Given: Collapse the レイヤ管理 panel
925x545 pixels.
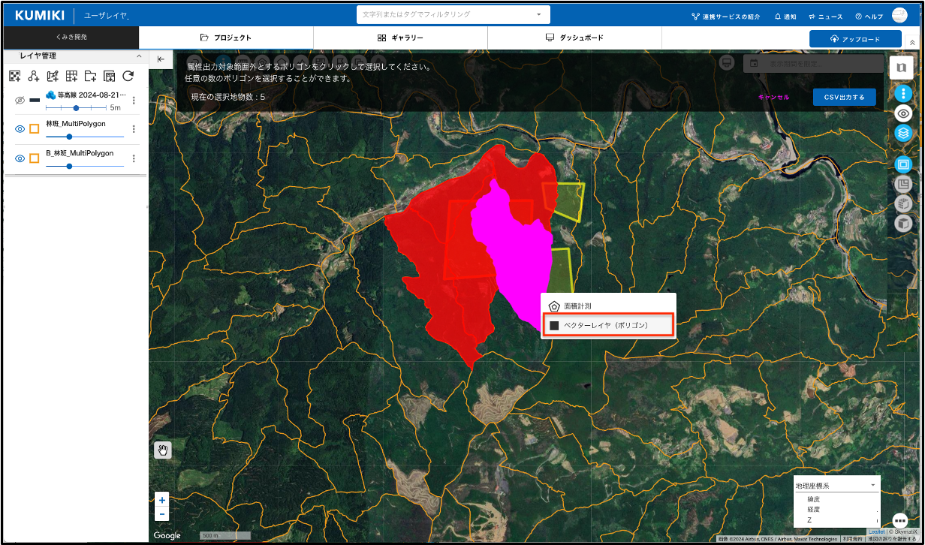Looking at the screenshot, I should tap(138, 56).
